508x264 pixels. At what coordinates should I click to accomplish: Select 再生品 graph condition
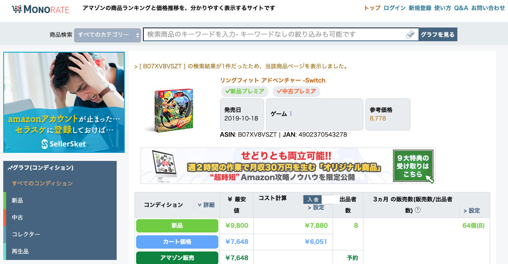coord(60,251)
